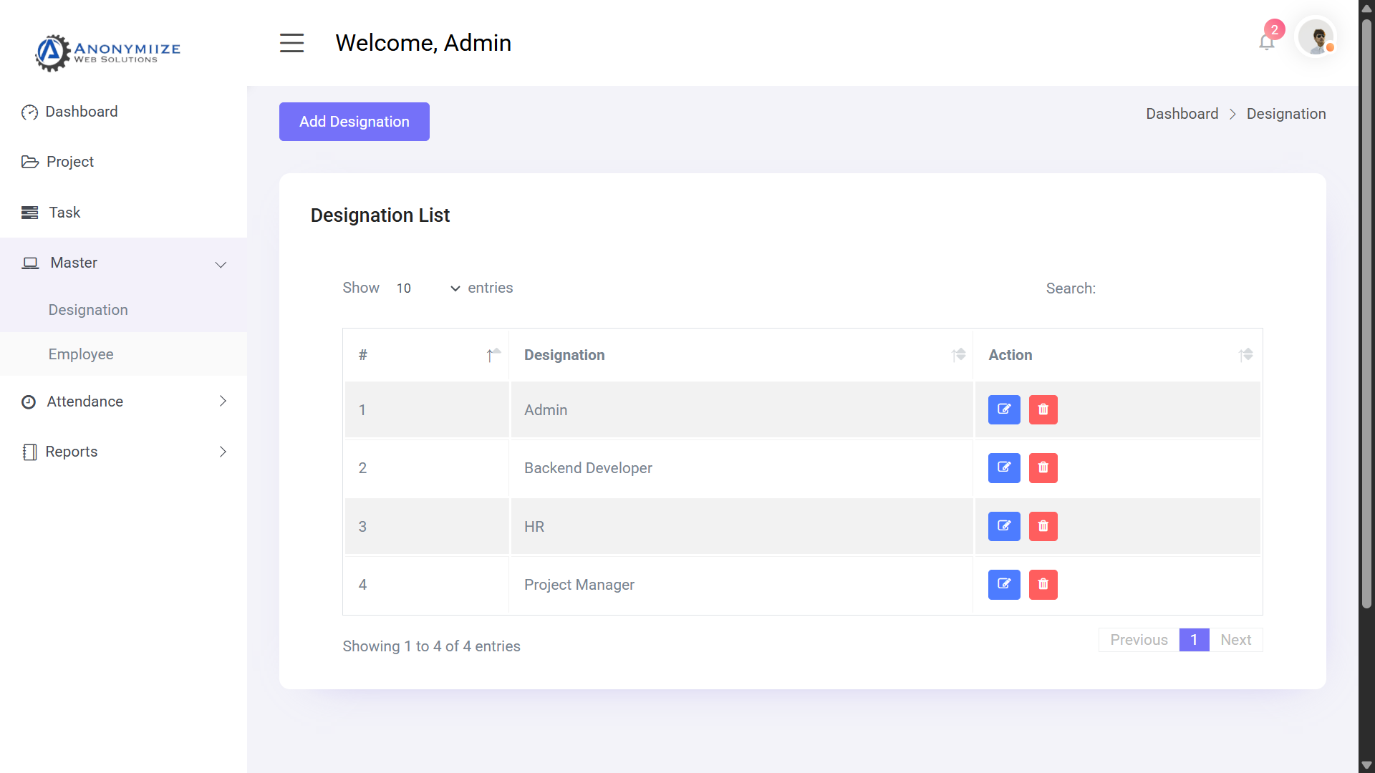Delete the Backend Developer designation
Viewport: 1375px width, 773px height.
click(1043, 468)
